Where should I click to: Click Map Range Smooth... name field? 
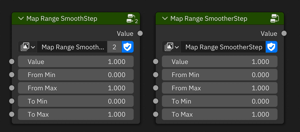point(72,47)
